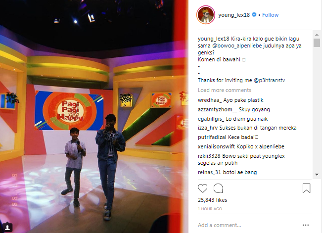
Task: Open the 1 HOUR AGO timestamp
Action: click(x=210, y=209)
